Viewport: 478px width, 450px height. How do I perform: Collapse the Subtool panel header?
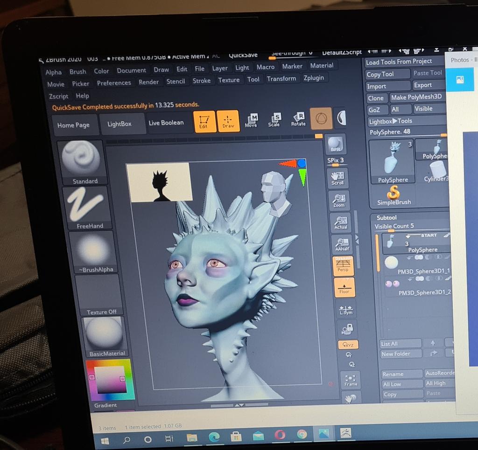click(x=387, y=218)
